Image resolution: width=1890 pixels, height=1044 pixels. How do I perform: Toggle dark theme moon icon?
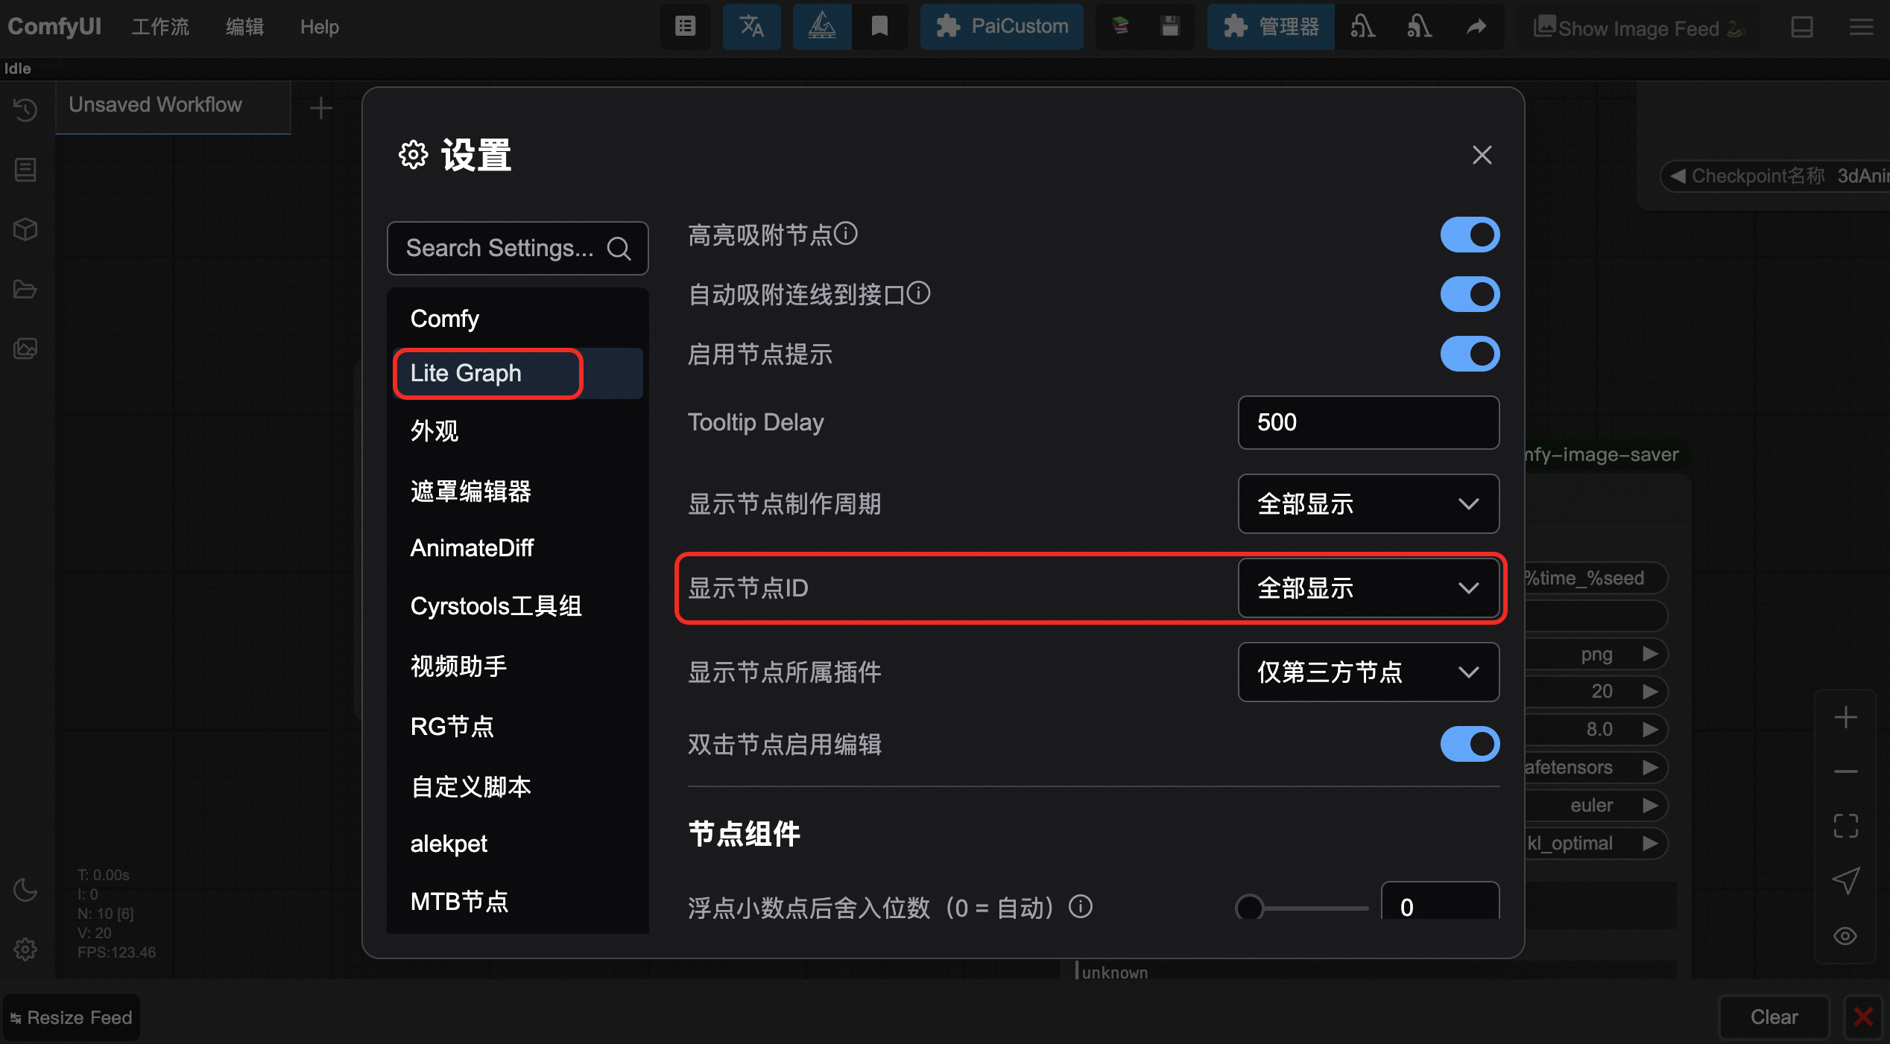[x=25, y=889]
